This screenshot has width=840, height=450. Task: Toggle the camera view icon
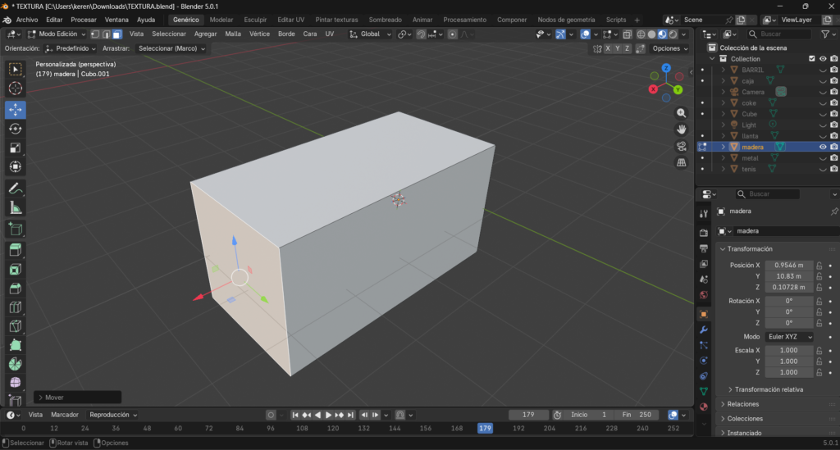point(681,146)
